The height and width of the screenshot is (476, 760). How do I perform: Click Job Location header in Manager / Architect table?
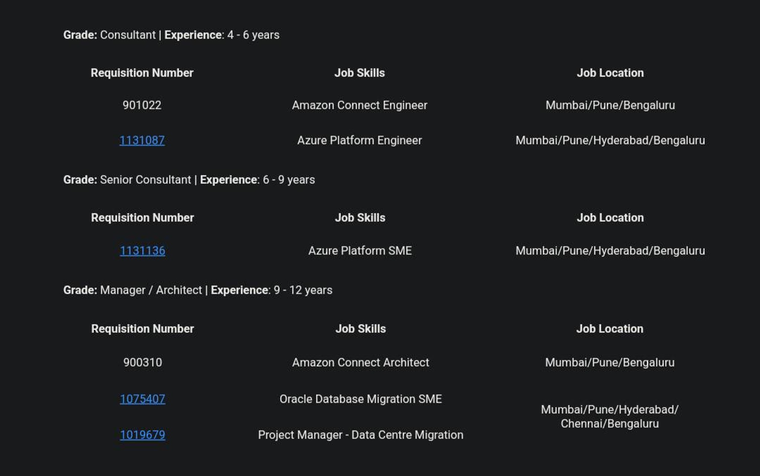[x=610, y=329]
